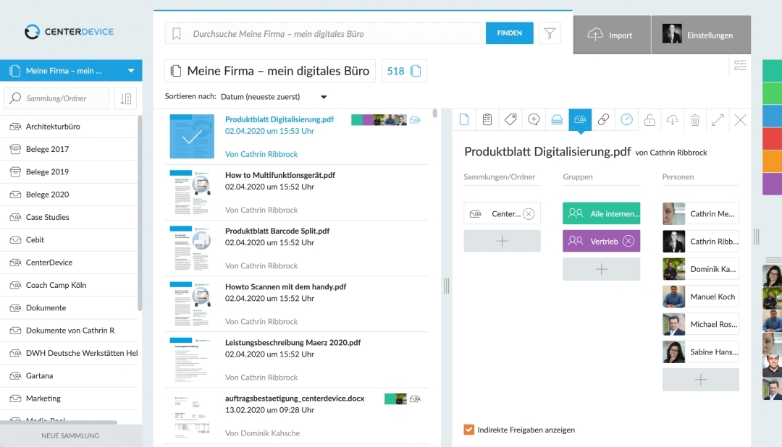Screen dimensions: 782x447
Task: Remove the Vertrieb group share
Action: coord(628,241)
